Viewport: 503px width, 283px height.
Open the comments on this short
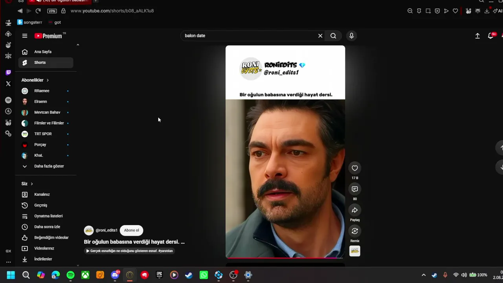(355, 189)
